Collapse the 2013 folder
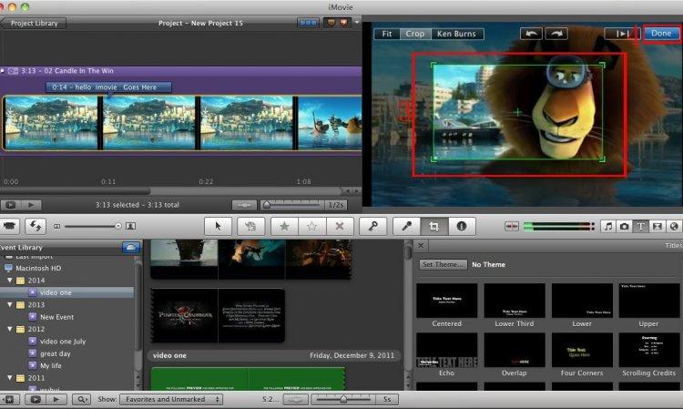This screenshot has height=409, width=683. (10, 305)
